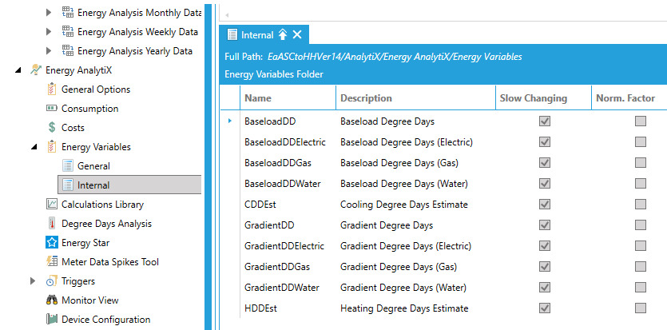Expand the Triggers tree node
The height and width of the screenshot is (330, 667).
pyautogui.click(x=34, y=281)
